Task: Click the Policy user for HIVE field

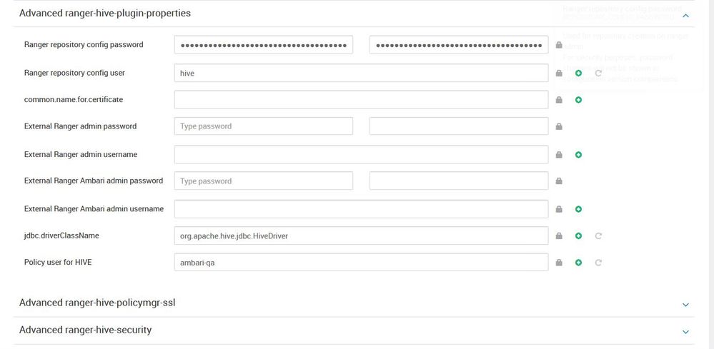Action: coord(361,262)
